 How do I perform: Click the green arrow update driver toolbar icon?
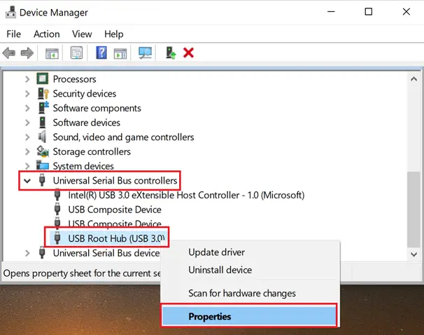click(171, 53)
